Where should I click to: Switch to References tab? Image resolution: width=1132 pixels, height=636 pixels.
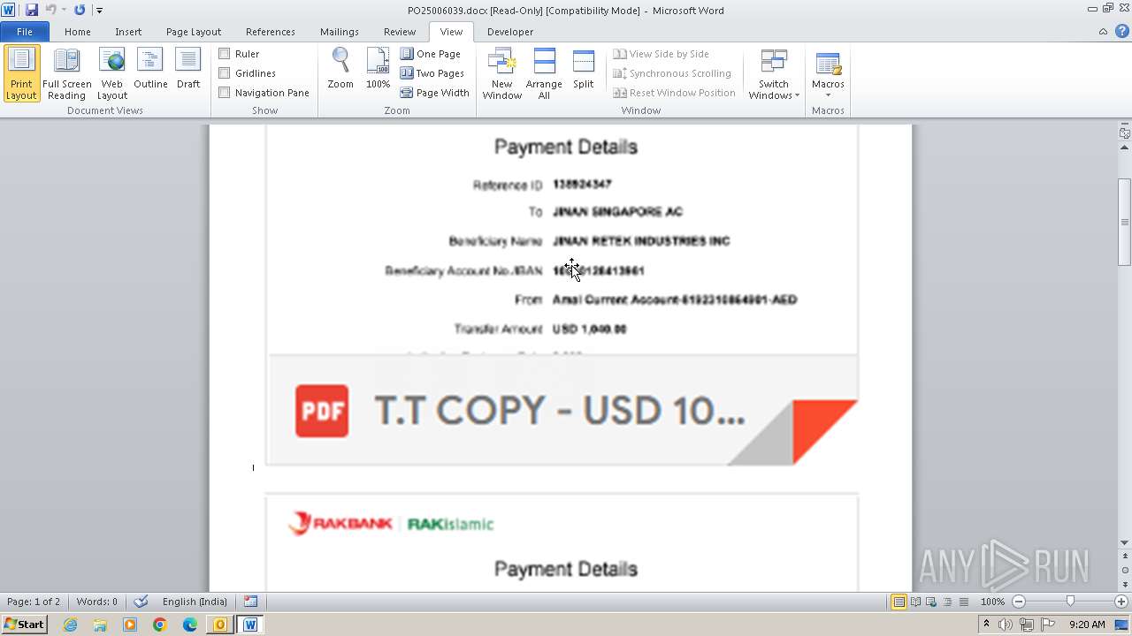click(x=271, y=32)
